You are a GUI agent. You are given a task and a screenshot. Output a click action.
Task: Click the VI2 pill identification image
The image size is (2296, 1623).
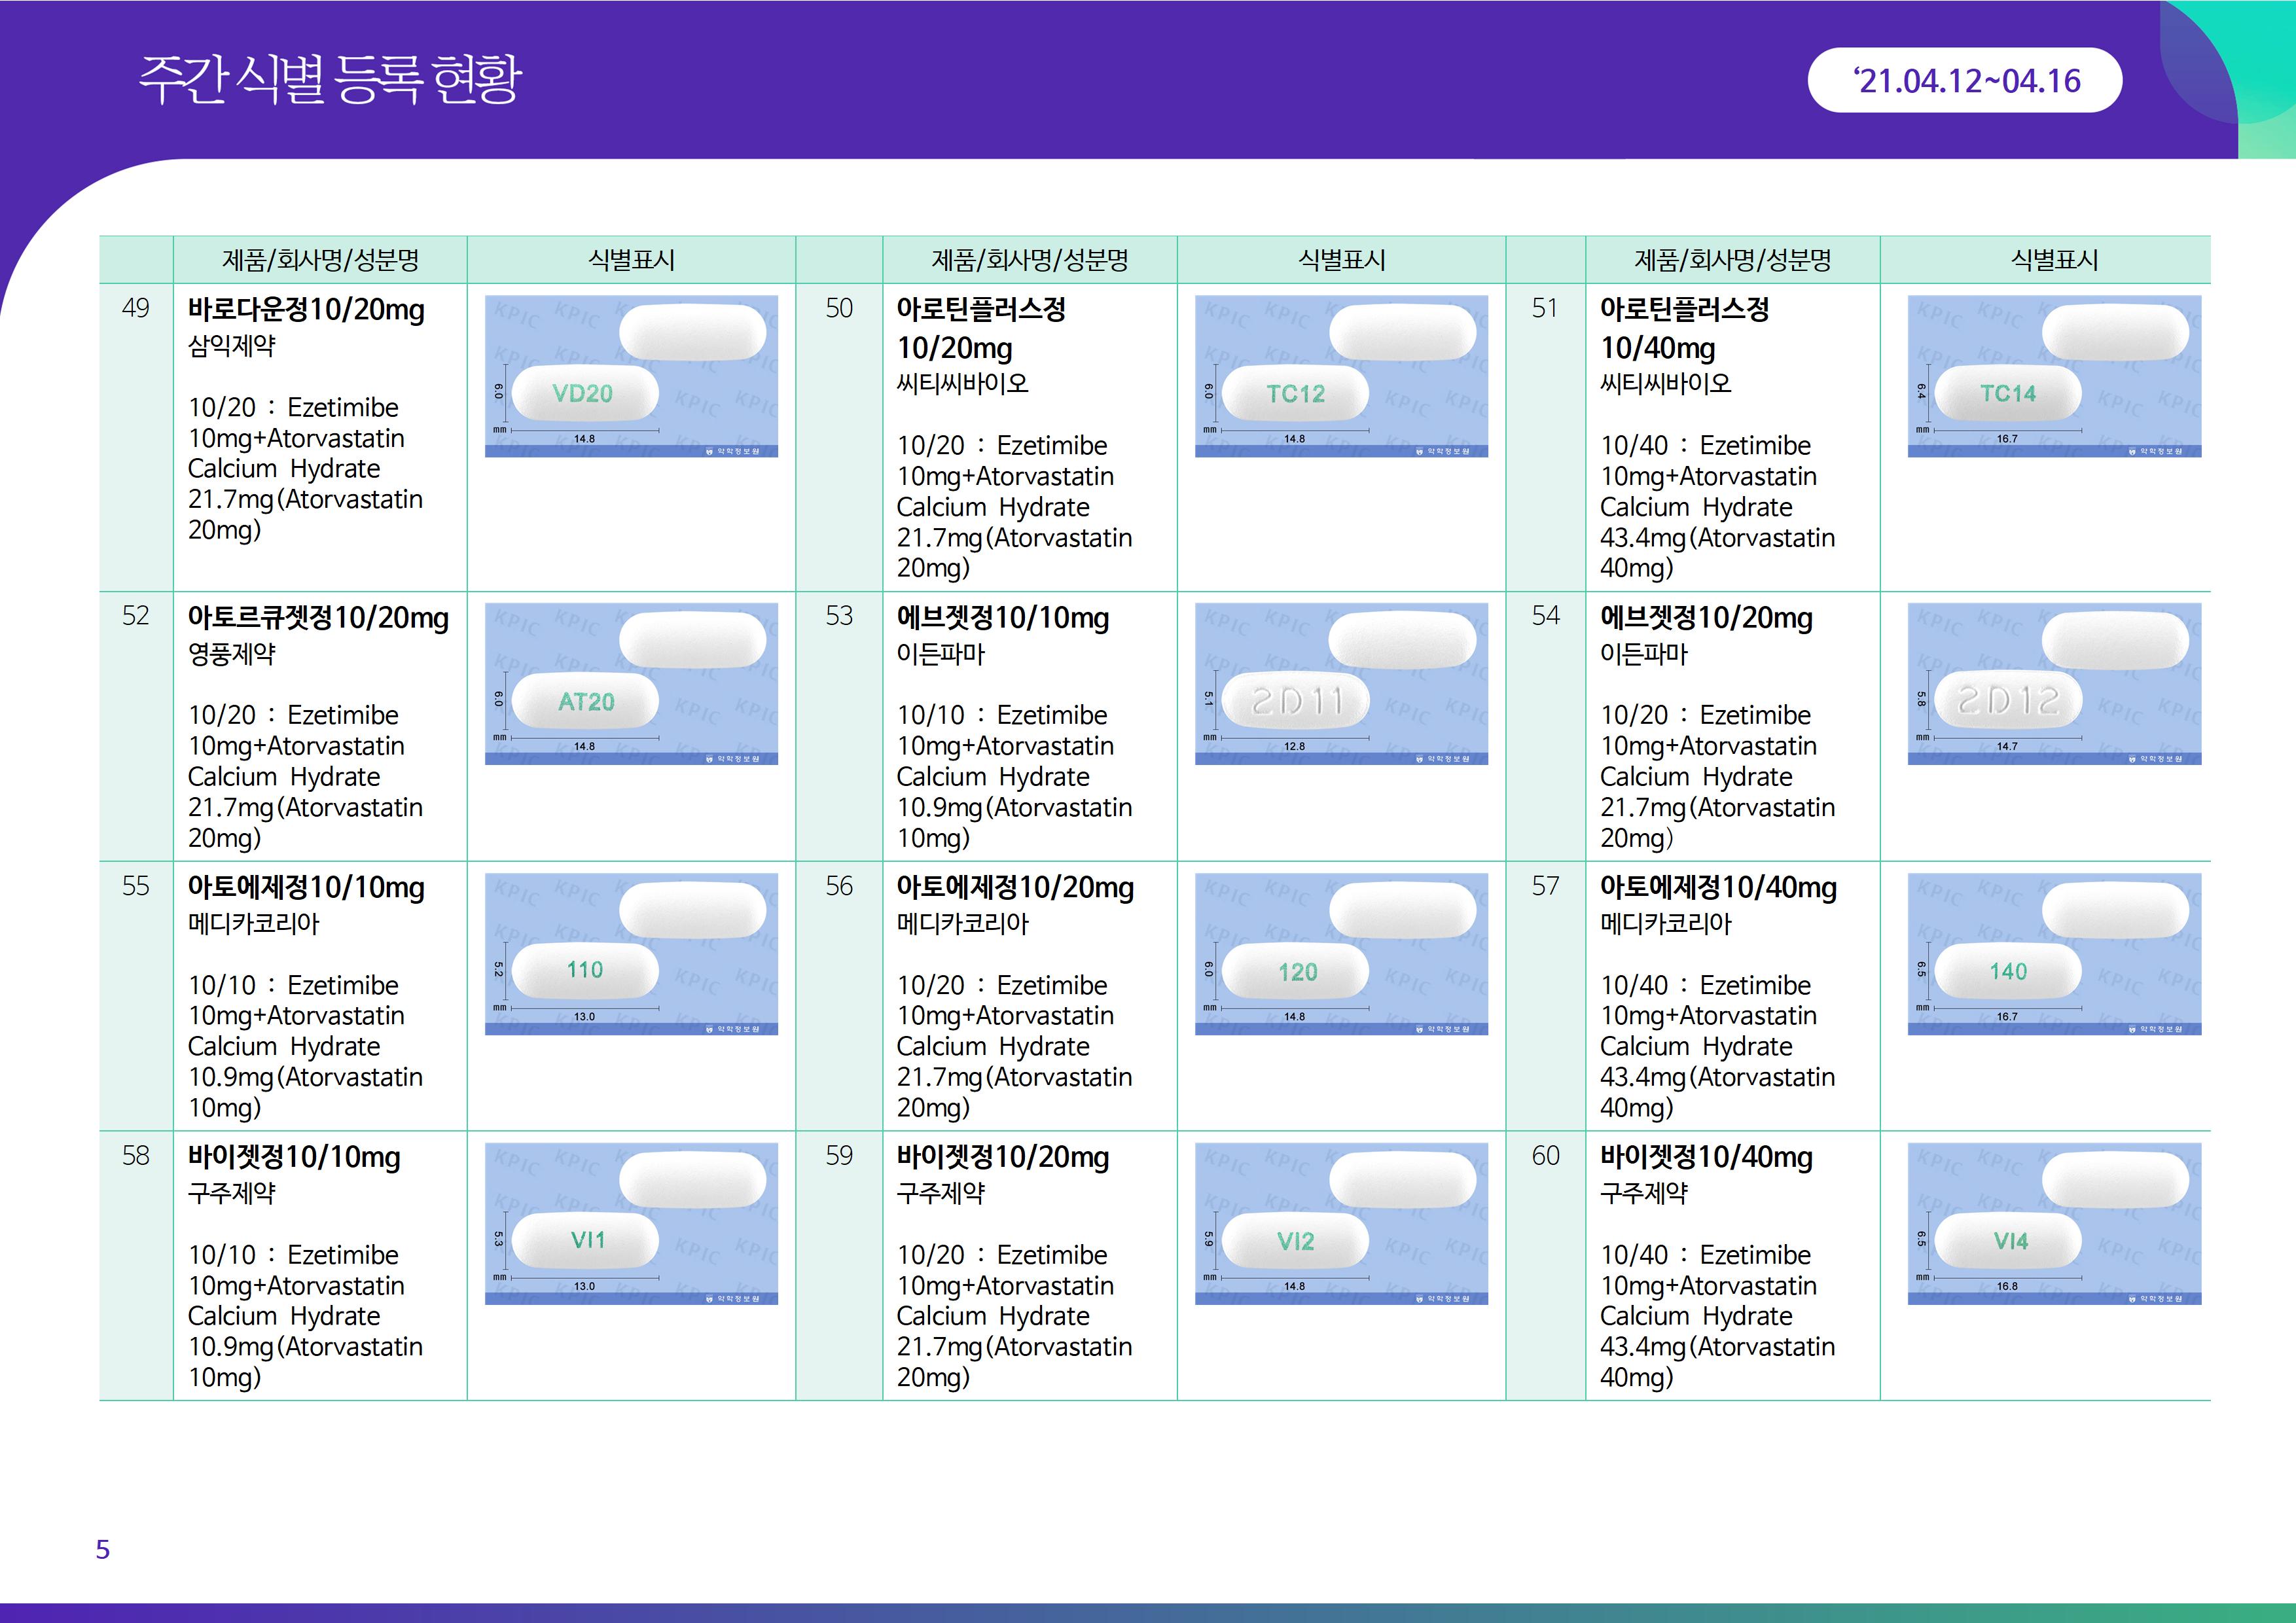(x=1341, y=1223)
